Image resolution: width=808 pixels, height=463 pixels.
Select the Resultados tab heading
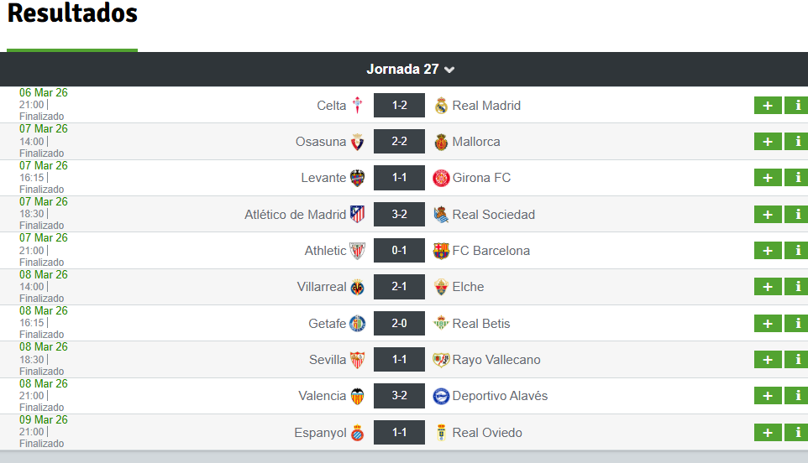coord(72,13)
